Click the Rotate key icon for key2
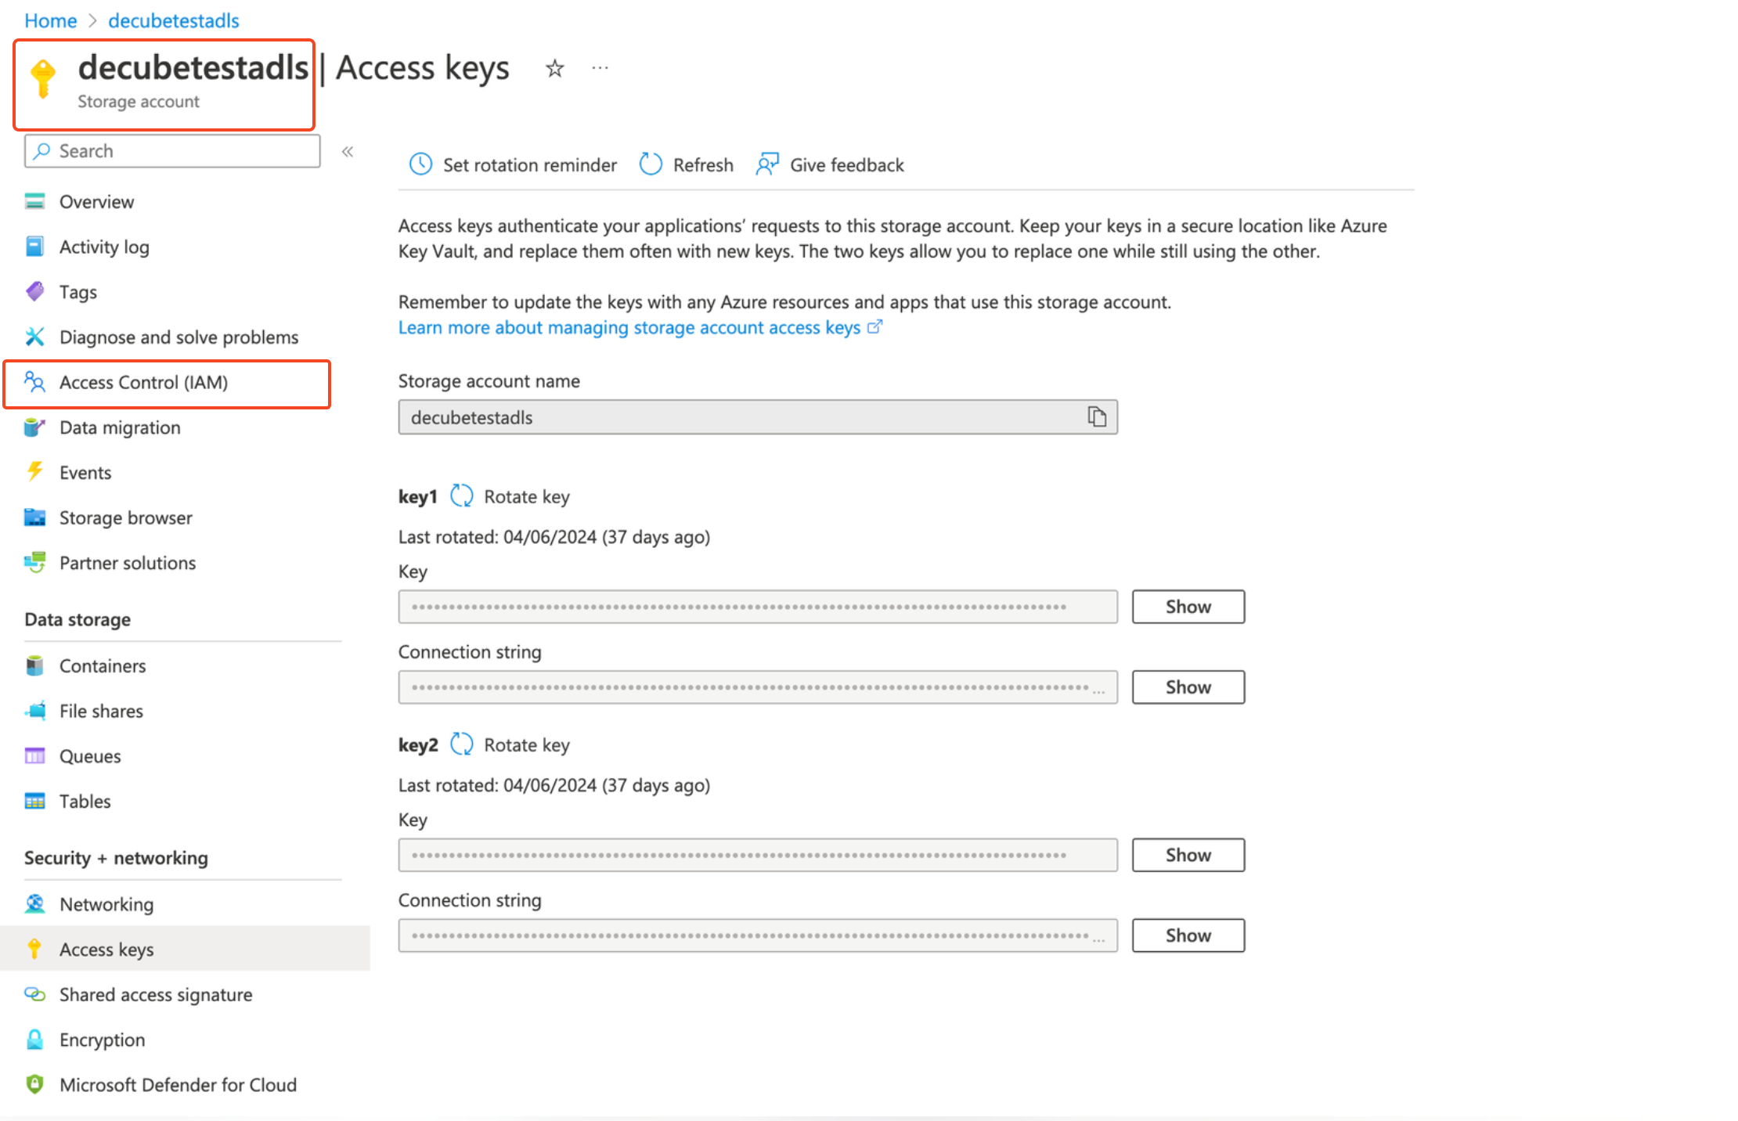 click(x=462, y=744)
